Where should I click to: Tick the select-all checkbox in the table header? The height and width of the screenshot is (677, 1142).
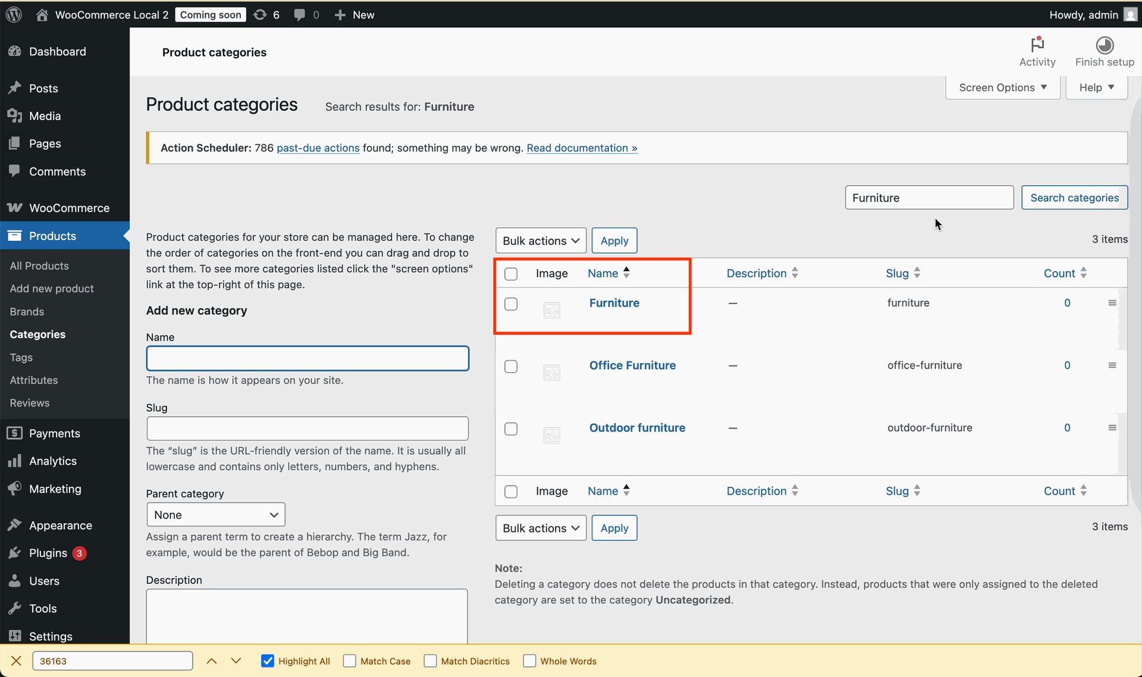[x=511, y=274]
